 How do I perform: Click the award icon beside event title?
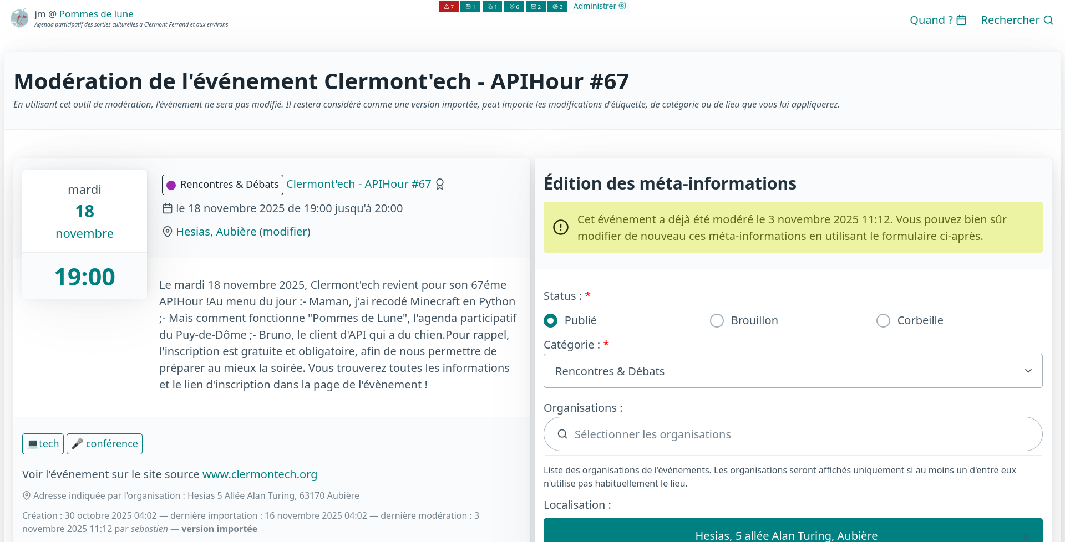pos(440,185)
